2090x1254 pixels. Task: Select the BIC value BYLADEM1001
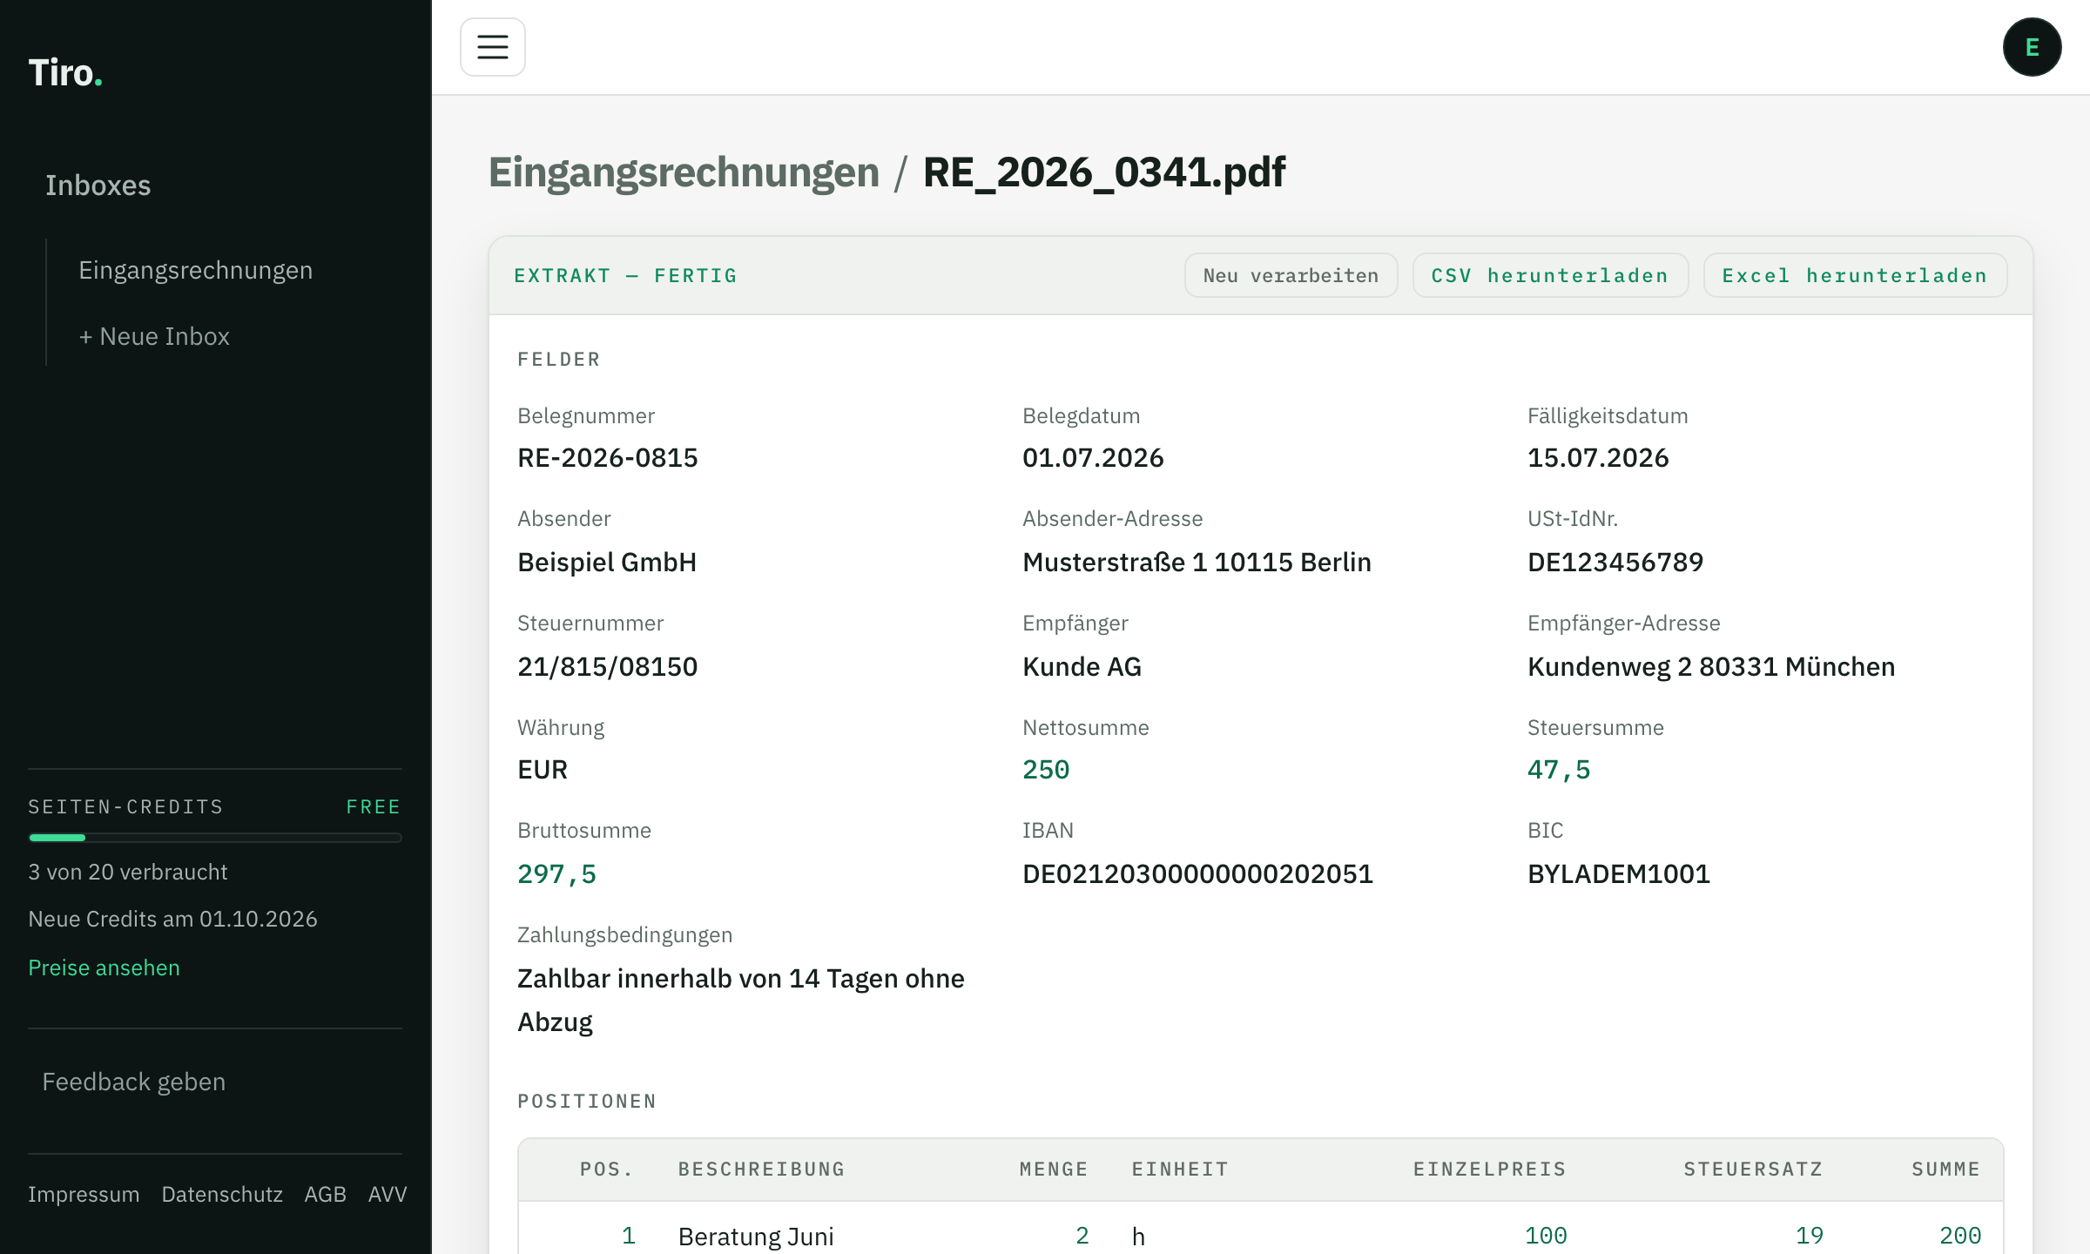(1619, 874)
